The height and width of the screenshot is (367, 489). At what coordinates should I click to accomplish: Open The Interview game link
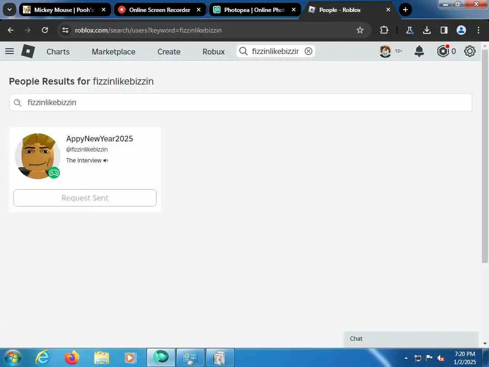click(x=84, y=161)
